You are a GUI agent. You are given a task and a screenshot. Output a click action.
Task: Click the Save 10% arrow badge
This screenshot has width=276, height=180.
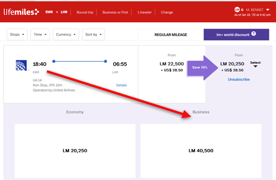(x=203, y=68)
